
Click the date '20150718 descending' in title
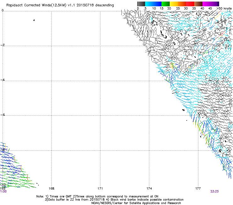(x=95, y=5)
